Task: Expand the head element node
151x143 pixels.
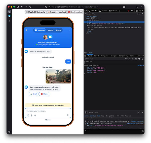Action: click(x=86, y=20)
